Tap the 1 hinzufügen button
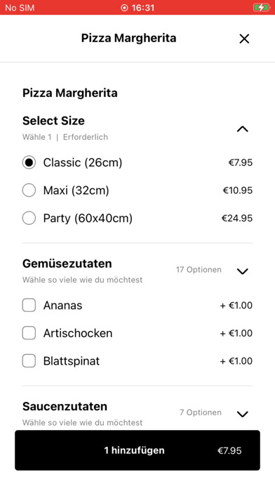The height and width of the screenshot is (489, 275). pos(137,450)
